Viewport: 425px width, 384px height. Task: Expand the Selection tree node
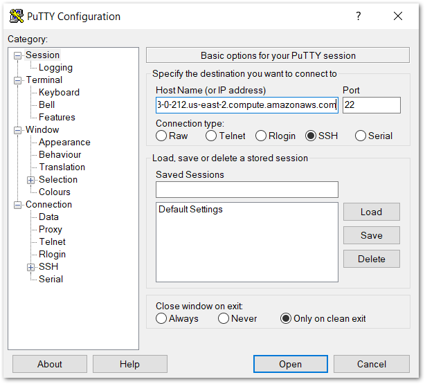click(30, 180)
